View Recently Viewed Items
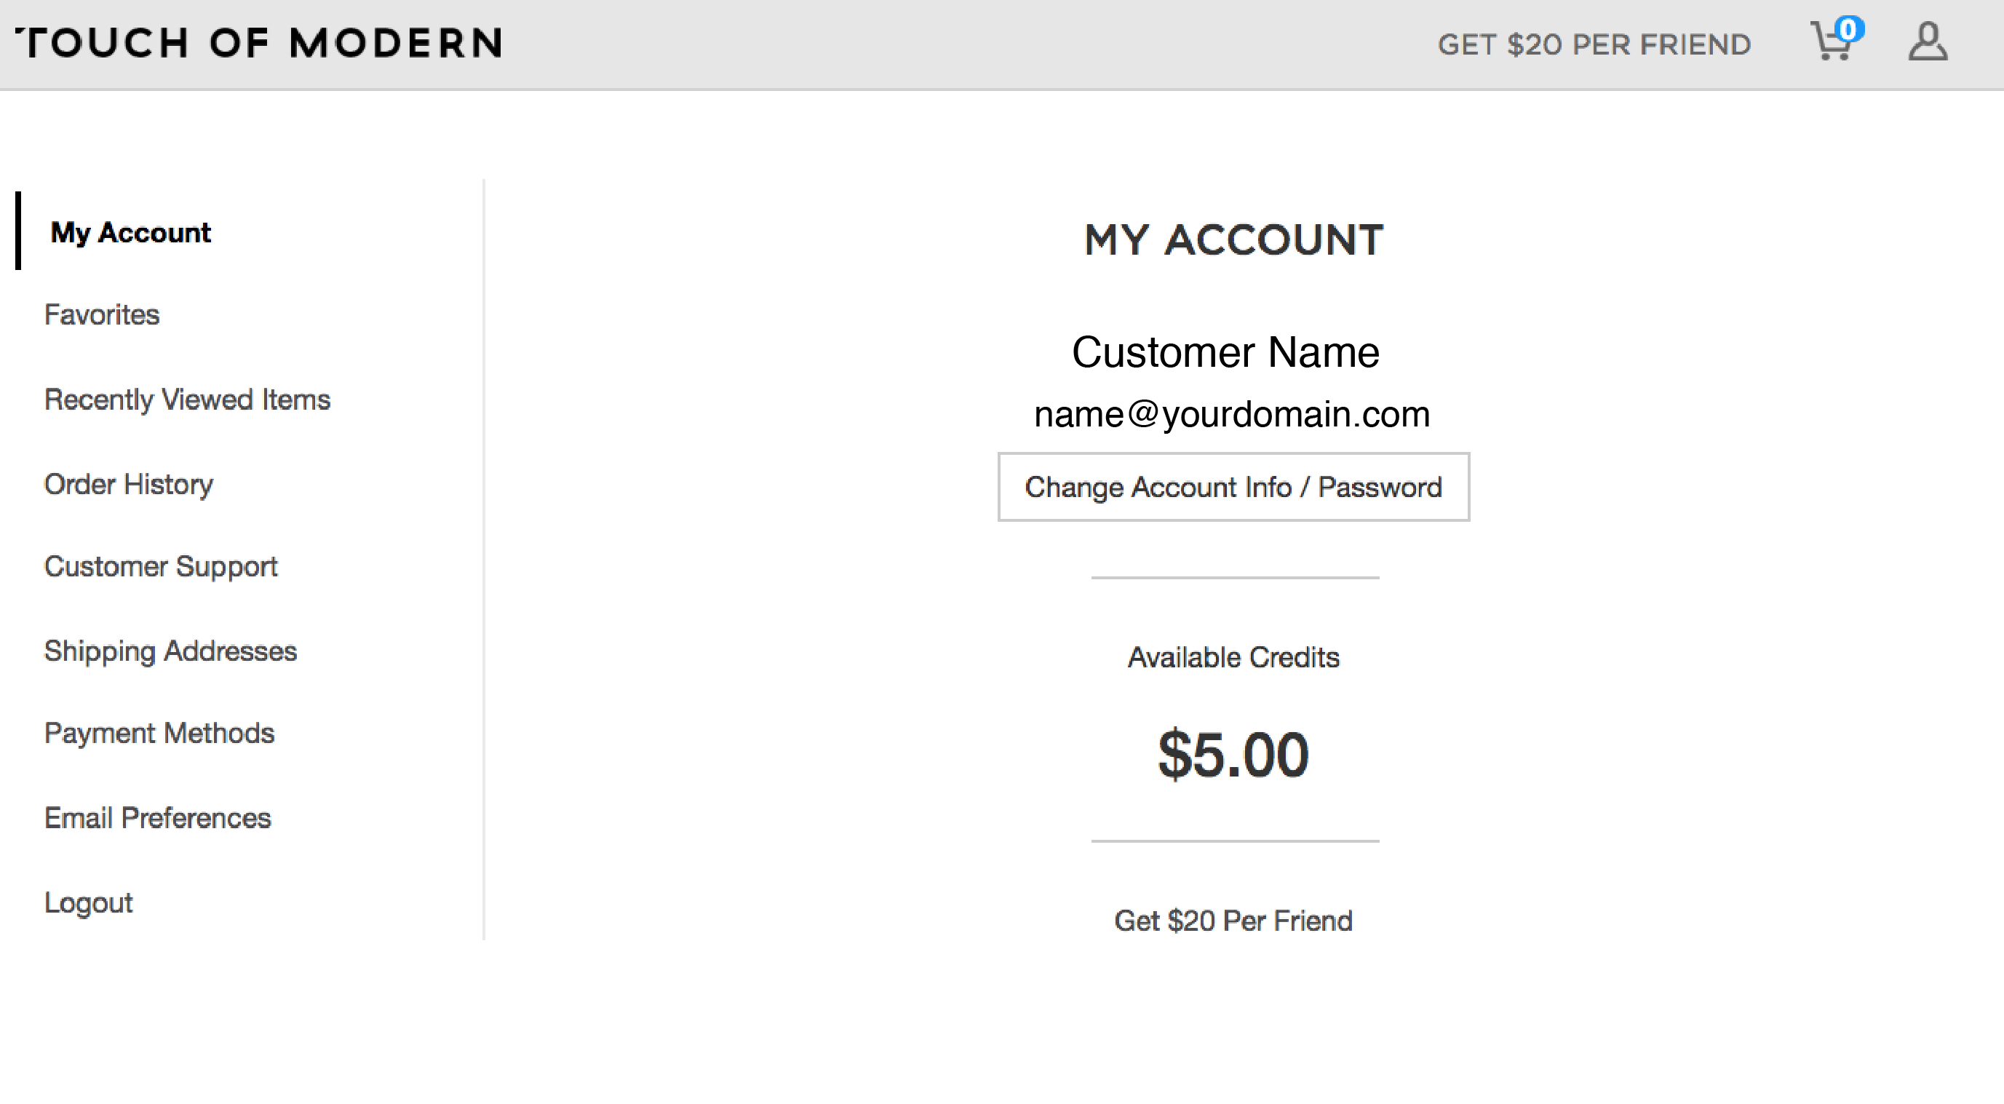Viewport: 2004px width, 1104px height. click(x=188, y=399)
